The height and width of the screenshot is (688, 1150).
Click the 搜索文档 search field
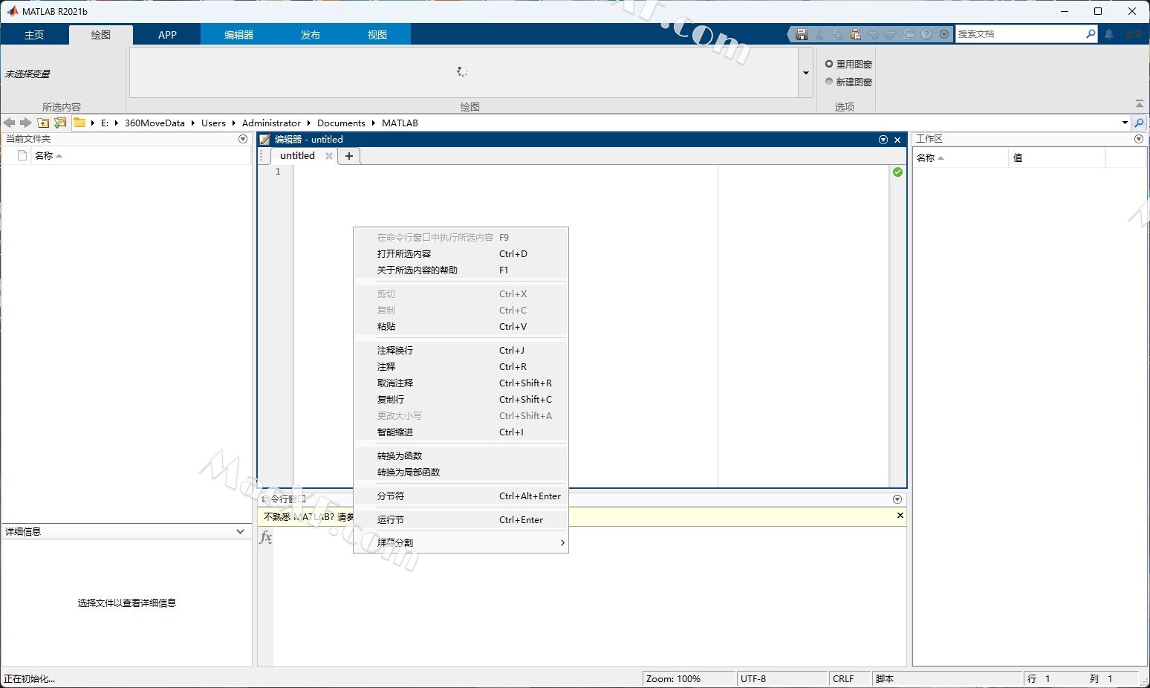[x=1018, y=34]
